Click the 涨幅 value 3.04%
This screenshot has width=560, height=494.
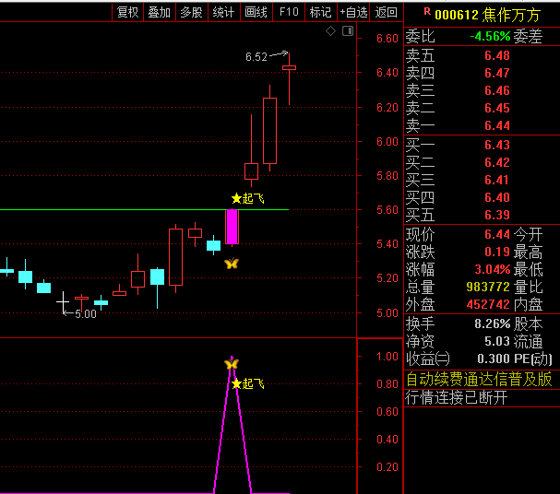492,269
